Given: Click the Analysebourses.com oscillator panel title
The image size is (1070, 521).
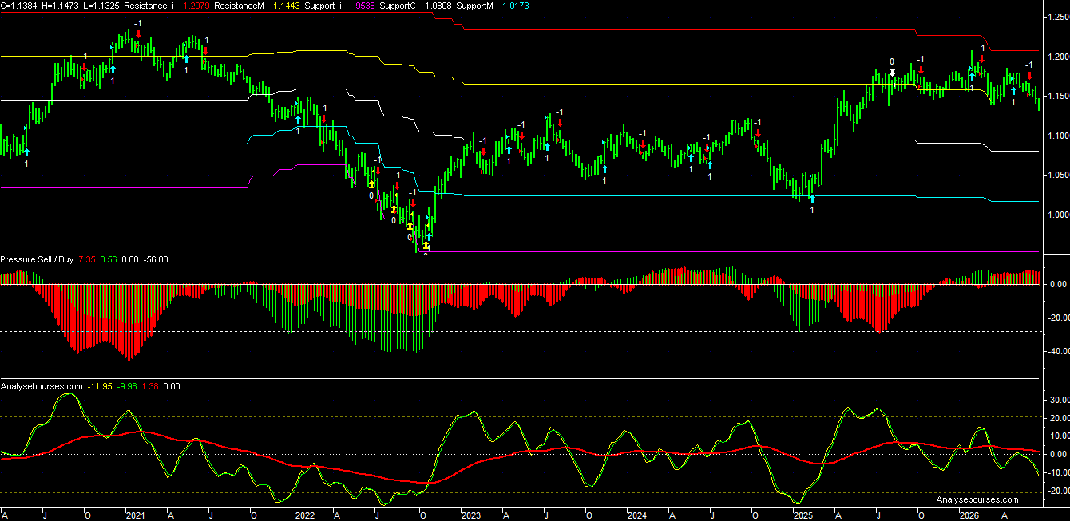Looking at the screenshot, I should coord(42,386).
